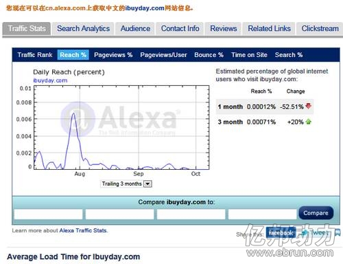Click the July peak on the reach graph

coord(73,113)
